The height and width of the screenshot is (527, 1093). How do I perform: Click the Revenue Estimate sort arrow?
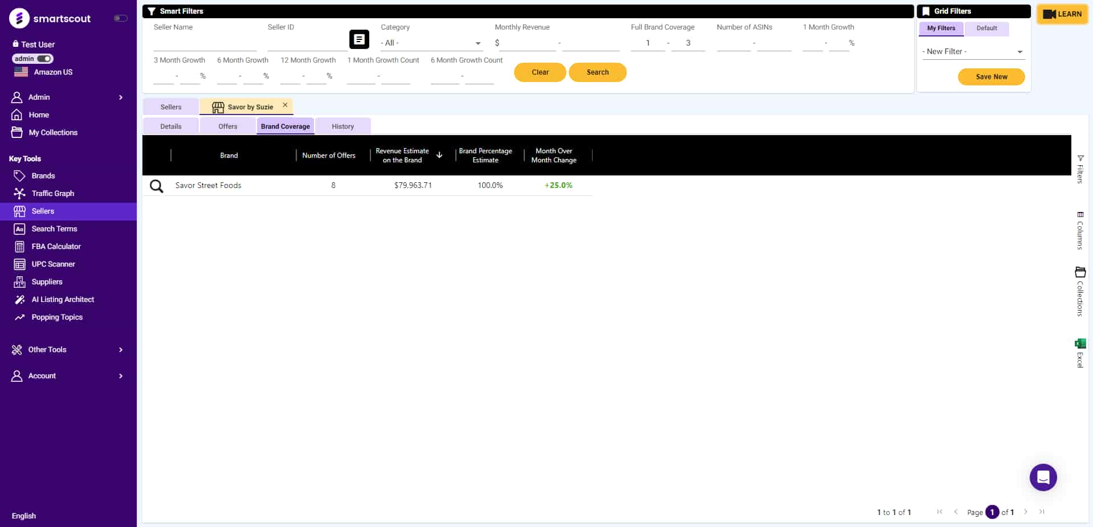pyautogui.click(x=439, y=155)
